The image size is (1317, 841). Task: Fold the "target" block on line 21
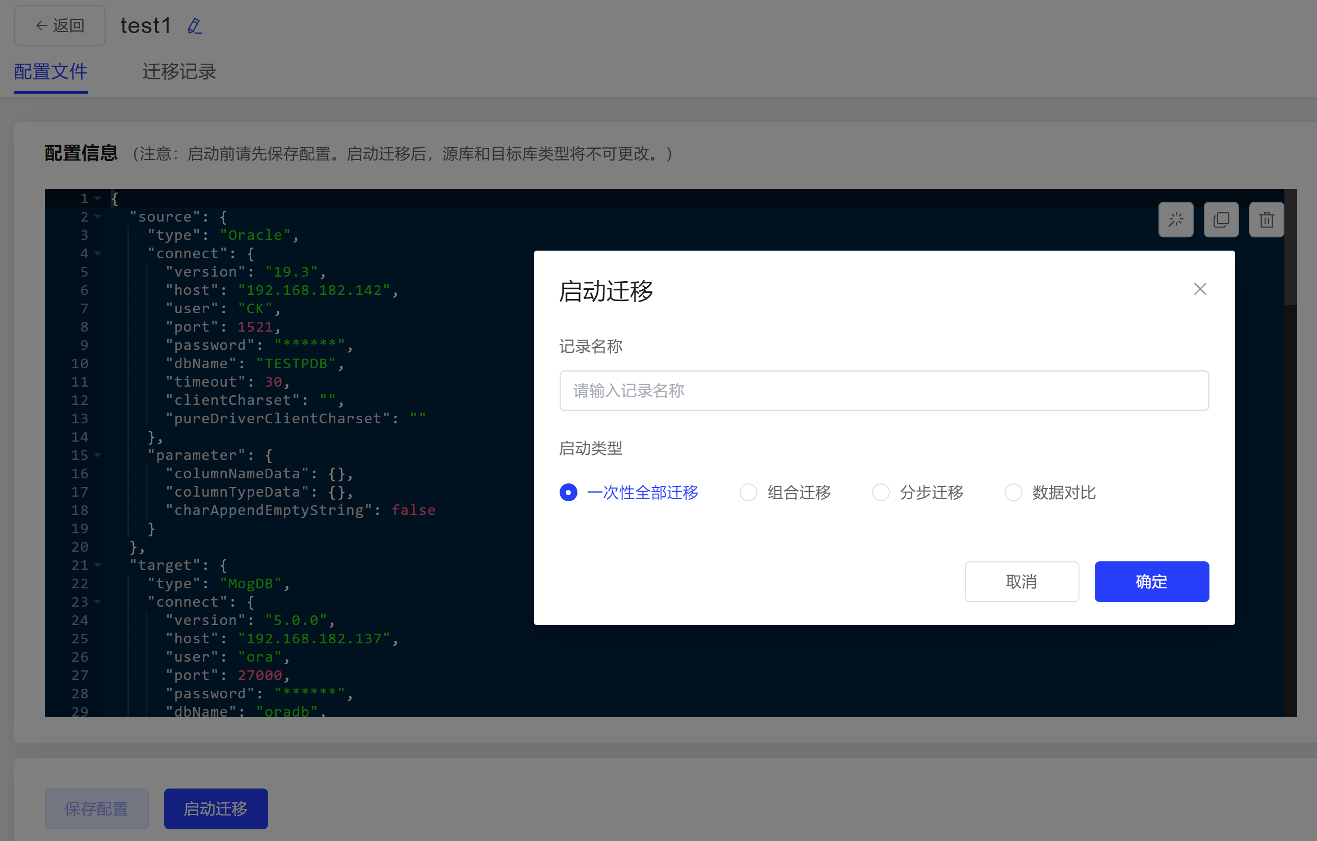(98, 565)
